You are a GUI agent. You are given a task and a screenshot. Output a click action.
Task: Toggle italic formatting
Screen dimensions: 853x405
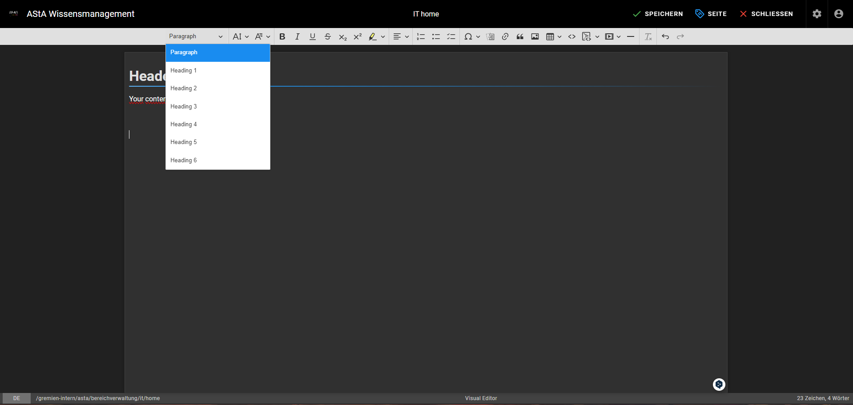click(x=298, y=36)
